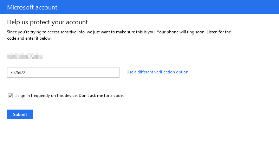Choose a different verification option
279x144 pixels.
click(x=157, y=72)
